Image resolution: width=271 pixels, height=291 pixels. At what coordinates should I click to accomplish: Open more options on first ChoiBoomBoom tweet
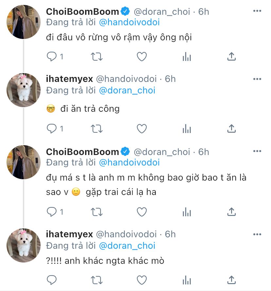[x=257, y=11]
